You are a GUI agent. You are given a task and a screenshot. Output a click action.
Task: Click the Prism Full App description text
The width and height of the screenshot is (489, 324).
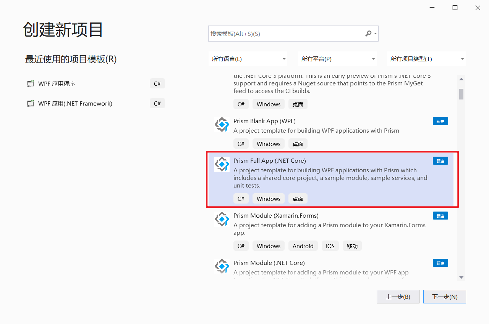(x=330, y=178)
